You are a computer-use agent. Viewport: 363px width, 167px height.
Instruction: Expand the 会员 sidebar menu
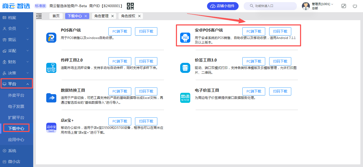click(x=16, y=29)
